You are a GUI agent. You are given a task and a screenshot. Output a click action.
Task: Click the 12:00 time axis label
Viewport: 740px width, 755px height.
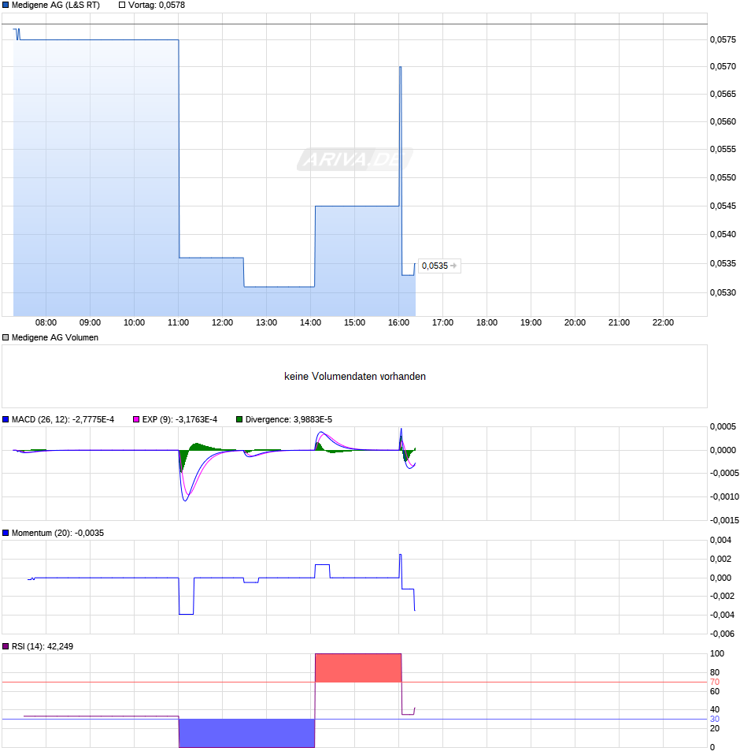[x=222, y=322]
